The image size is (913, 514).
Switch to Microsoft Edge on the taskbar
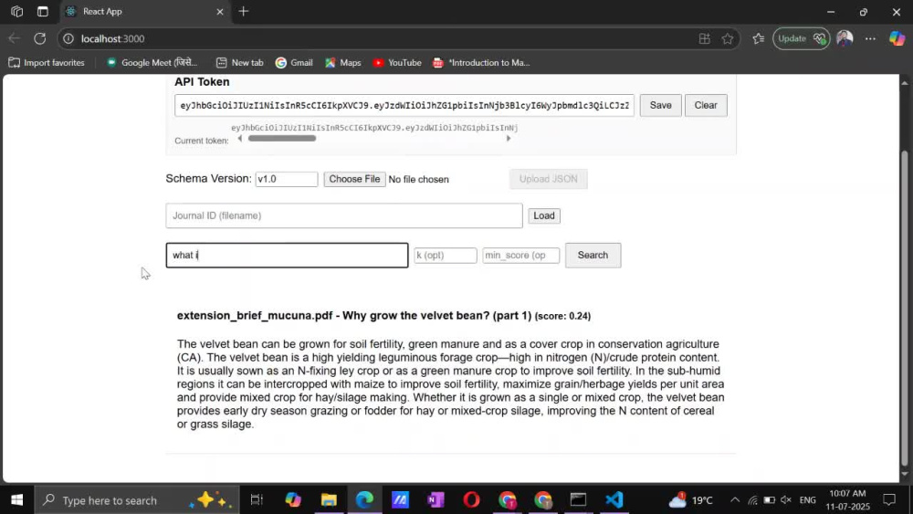tap(364, 499)
